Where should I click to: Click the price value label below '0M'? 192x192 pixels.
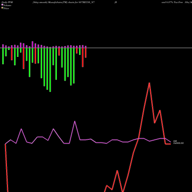[178, 143]
